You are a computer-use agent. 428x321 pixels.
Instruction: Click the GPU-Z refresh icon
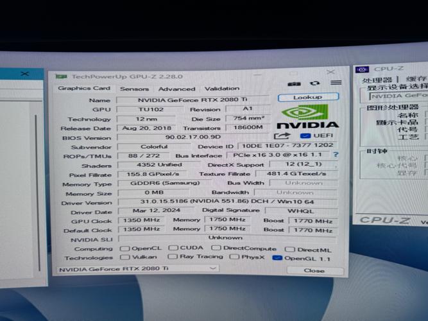[x=314, y=83]
